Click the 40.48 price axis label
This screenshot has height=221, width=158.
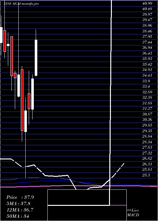pyautogui.click(x=147, y=9)
